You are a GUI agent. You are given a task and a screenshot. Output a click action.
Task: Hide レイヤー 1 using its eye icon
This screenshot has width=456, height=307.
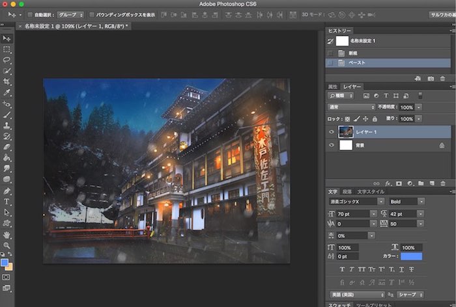click(332, 132)
